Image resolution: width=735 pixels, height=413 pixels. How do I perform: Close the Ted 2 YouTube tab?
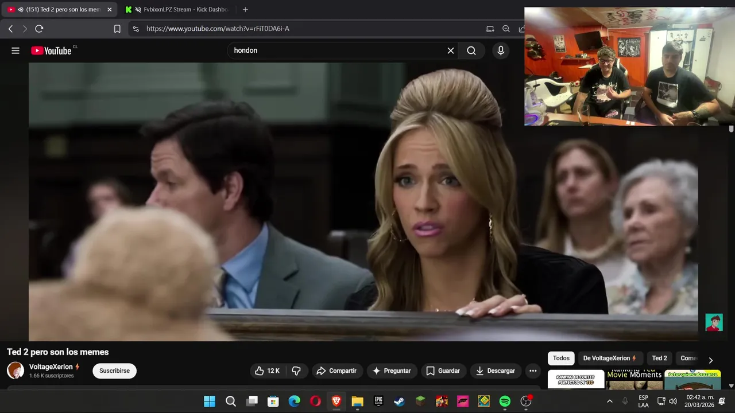point(110,10)
